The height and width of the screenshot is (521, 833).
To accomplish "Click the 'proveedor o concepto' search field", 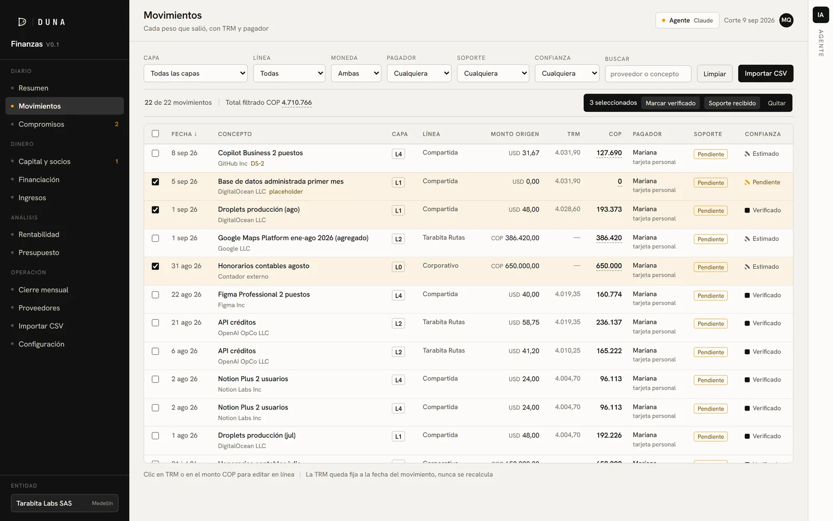I will [648, 74].
